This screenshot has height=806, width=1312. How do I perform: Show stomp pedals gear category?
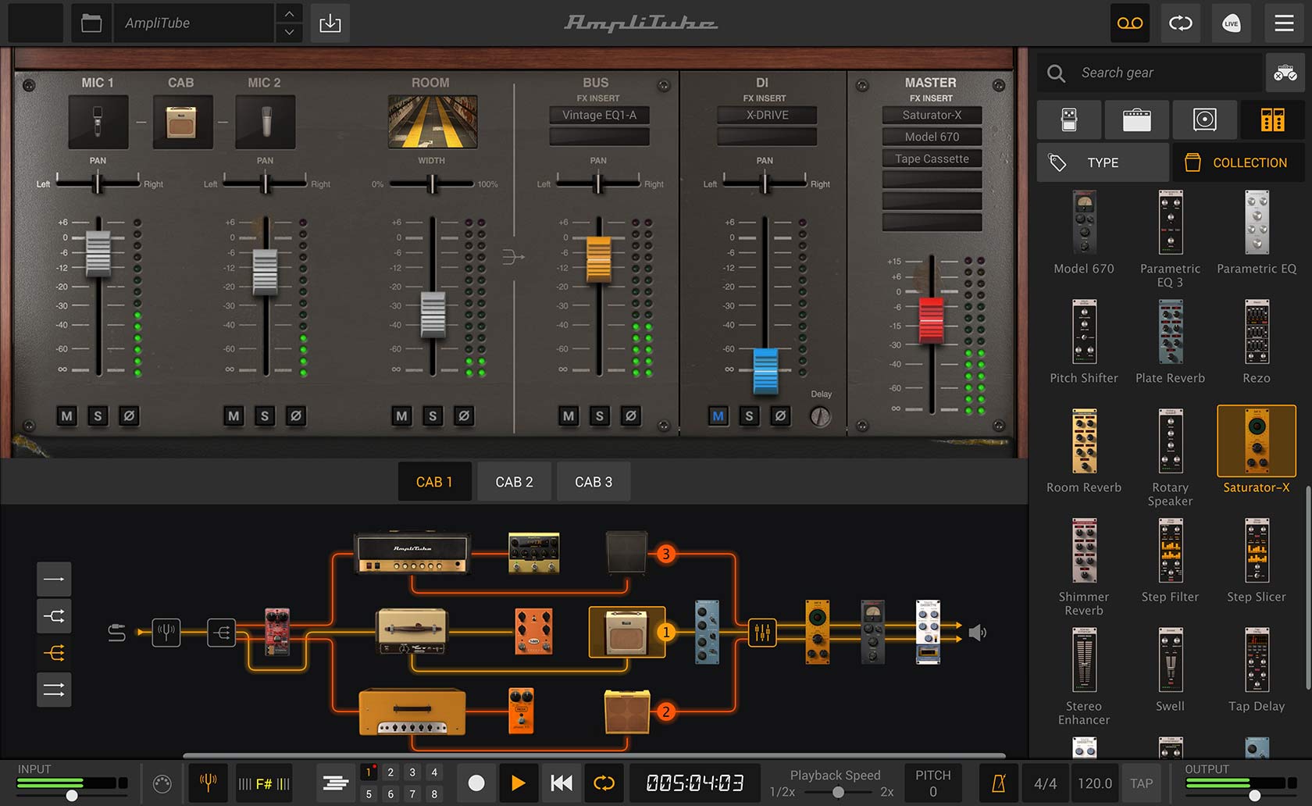coord(1069,119)
